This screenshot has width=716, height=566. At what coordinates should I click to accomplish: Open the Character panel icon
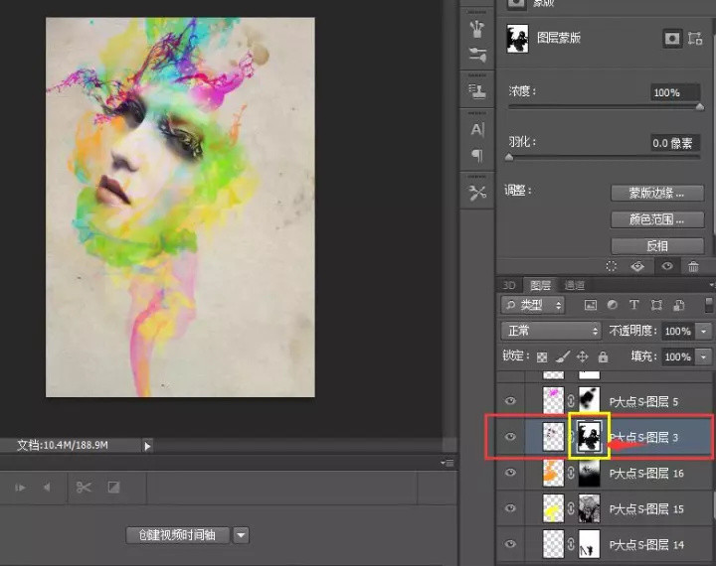(x=477, y=129)
